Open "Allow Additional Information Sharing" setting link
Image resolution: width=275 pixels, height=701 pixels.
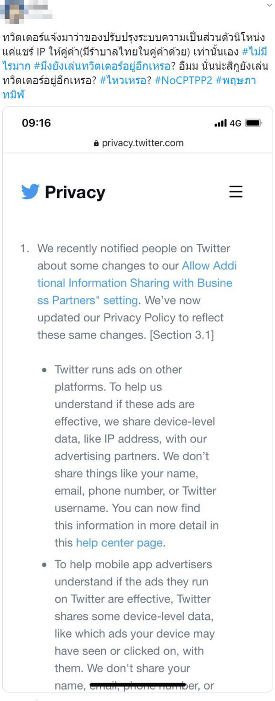coord(137,283)
